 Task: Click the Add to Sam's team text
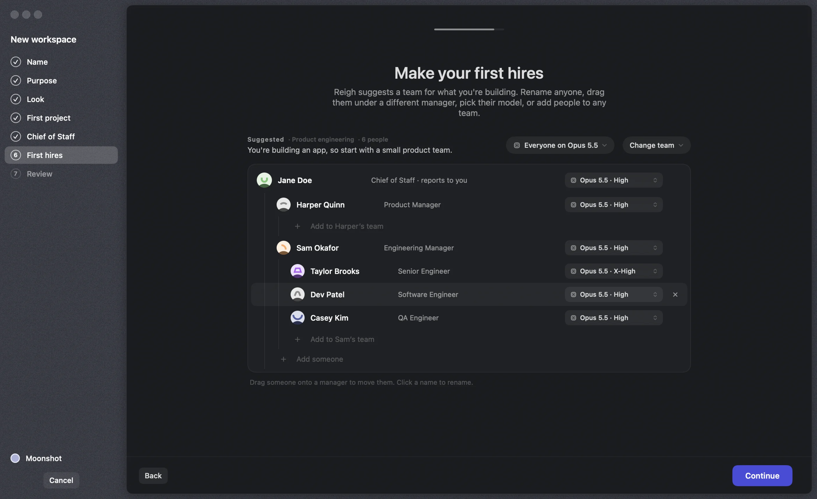tap(342, 339)
